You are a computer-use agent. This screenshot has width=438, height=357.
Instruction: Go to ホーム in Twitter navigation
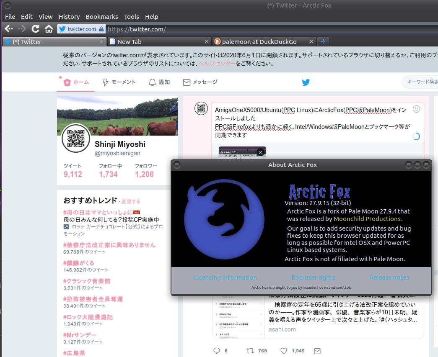click(76, 82)
